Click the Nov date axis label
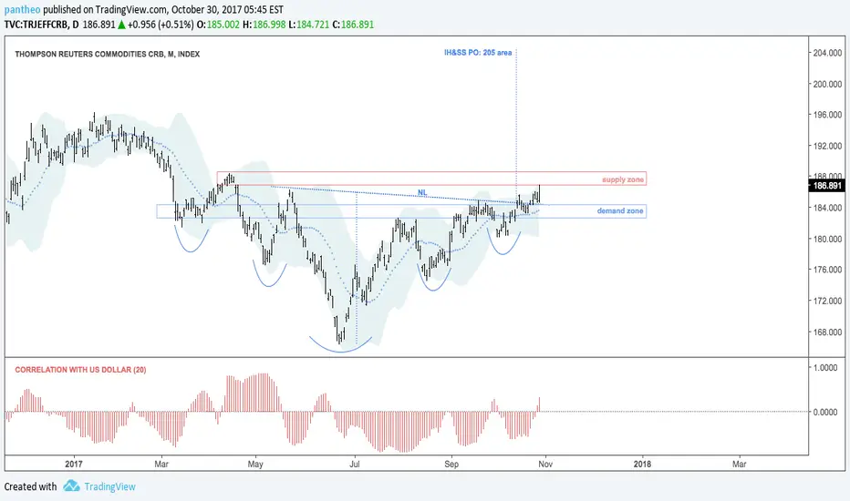Image resolution: width=850 pixels, height=501 pixels. pyautogui.click(x=545, y=465)
